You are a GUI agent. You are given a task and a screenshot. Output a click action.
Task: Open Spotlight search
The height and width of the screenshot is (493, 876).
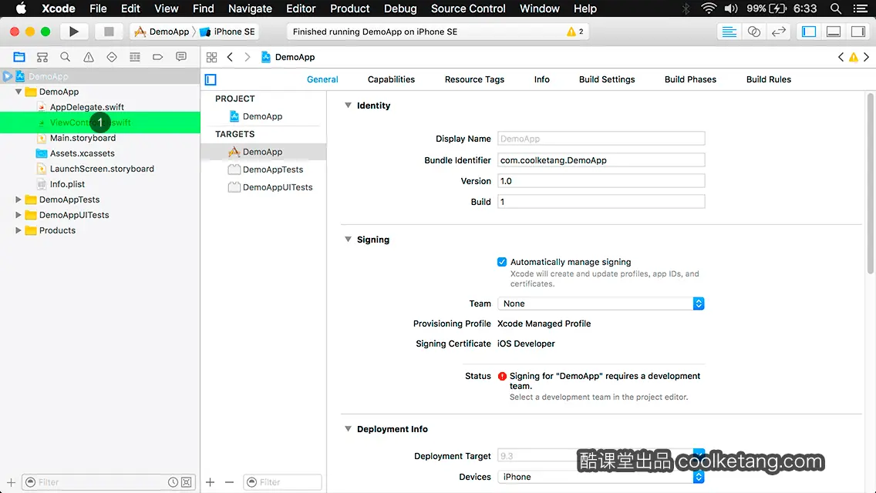pos(836,8)
